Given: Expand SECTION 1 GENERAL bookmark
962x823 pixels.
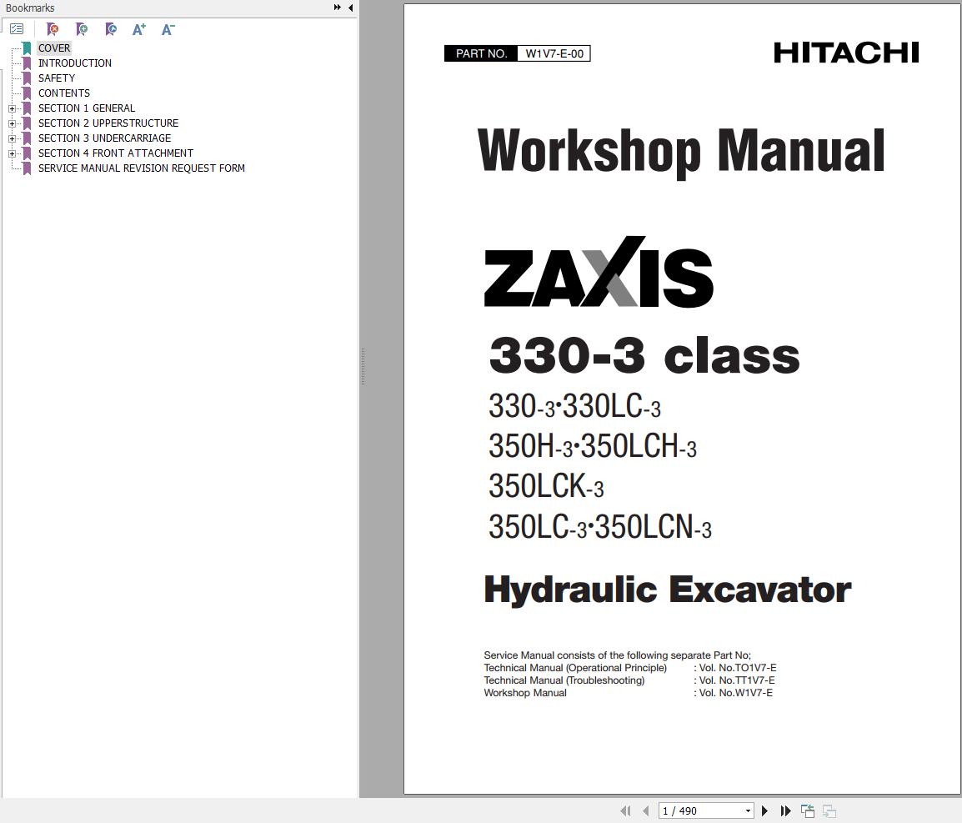Looking at the screenshot, I should click(11, 108).
